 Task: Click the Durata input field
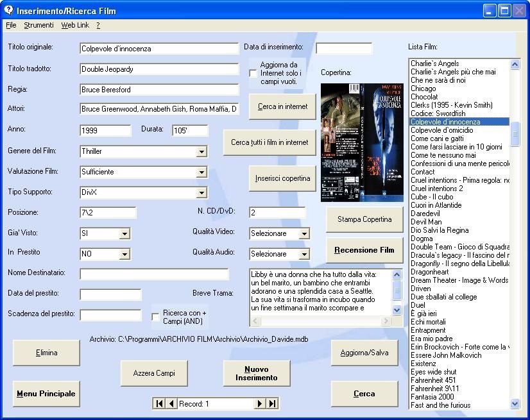click(x=190, y=131)
